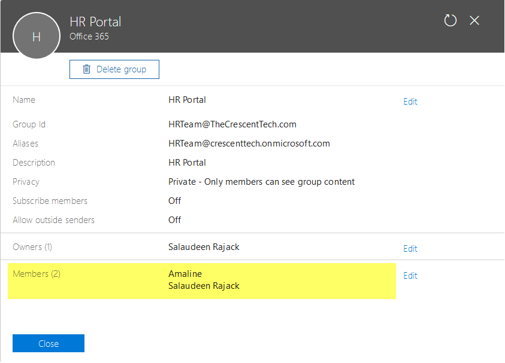This screenshot has width=505, height=363.
Task: Select owner Salaudeen Rajack
Action: (204, 247)
